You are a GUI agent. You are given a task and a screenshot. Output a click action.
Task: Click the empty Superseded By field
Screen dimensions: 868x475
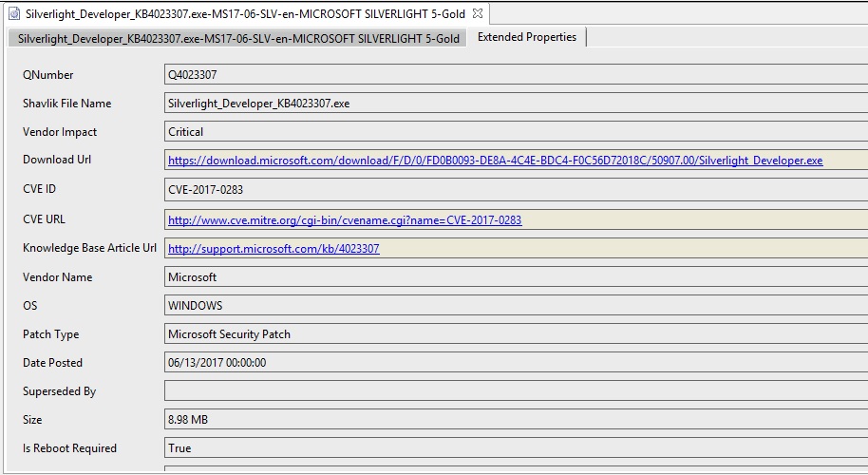coord(516,390)
